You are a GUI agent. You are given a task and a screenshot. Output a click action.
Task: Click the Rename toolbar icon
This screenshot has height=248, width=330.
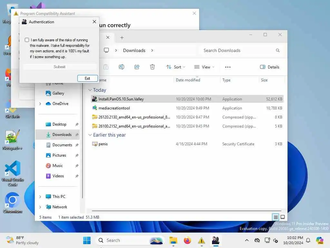point(121,67)
